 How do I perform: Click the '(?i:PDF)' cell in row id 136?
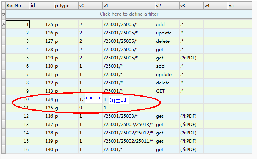coord(191,116)
